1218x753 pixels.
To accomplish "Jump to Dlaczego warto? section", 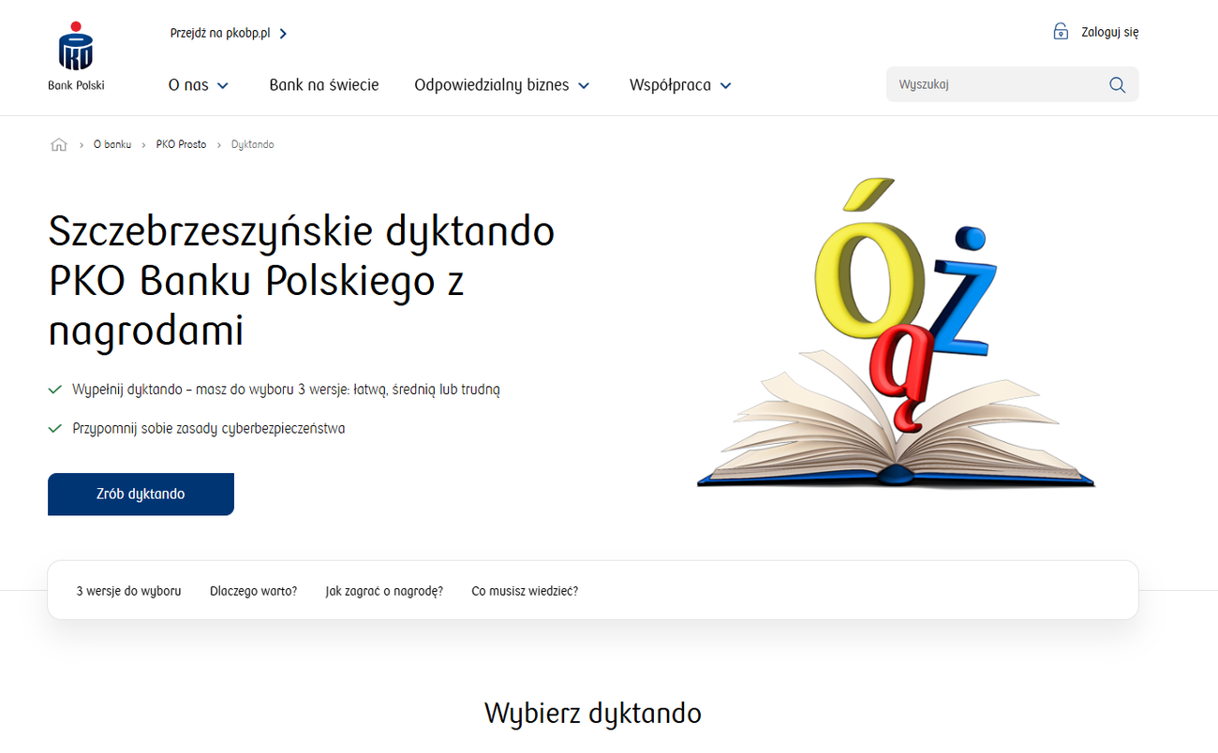I will coord(254,591).
